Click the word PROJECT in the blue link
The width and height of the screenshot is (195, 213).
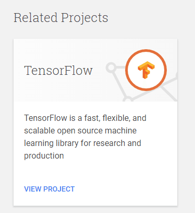(x=59, y=189)
